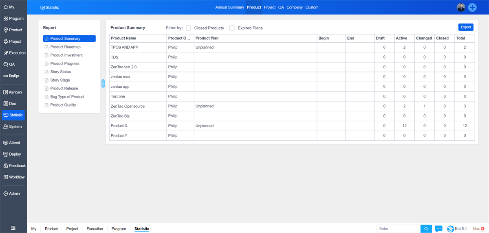Image resolution: width=489 pixels, height=233 pixels.
Task: Collapse the left navigation menu
Action: coord(13,228)
